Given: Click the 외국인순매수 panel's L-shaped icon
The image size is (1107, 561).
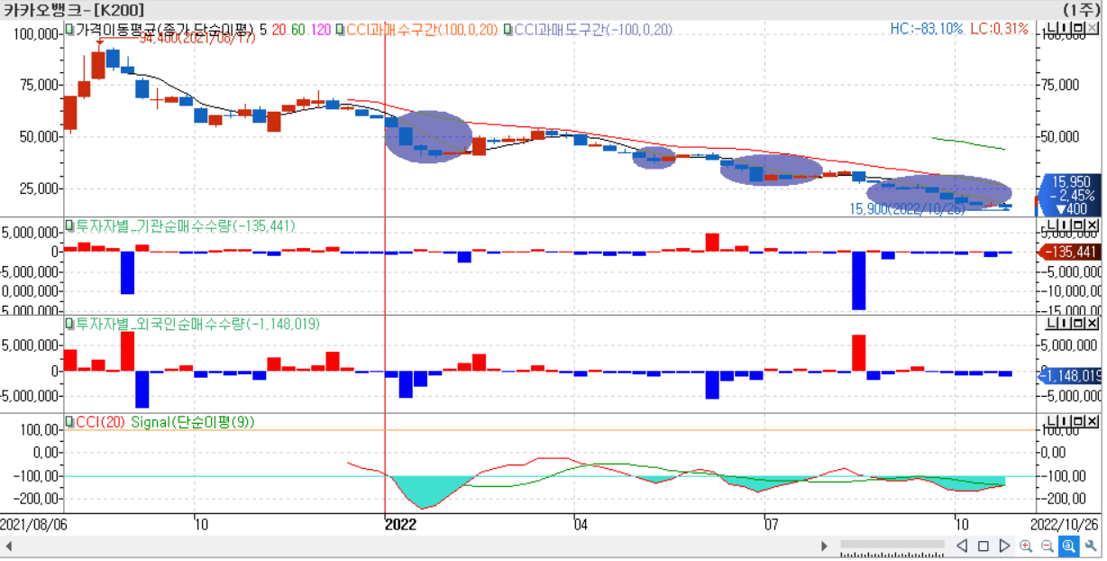Looking at the screenshot, I should coord(1051,323).
